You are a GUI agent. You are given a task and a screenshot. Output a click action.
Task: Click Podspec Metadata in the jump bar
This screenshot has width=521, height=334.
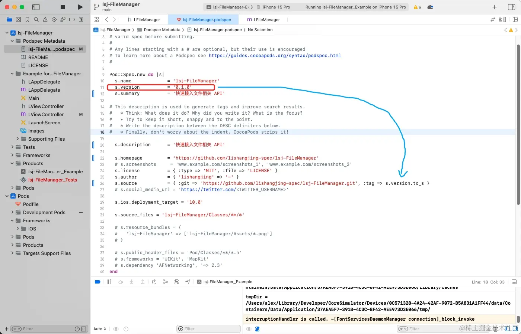click(159, 30)
